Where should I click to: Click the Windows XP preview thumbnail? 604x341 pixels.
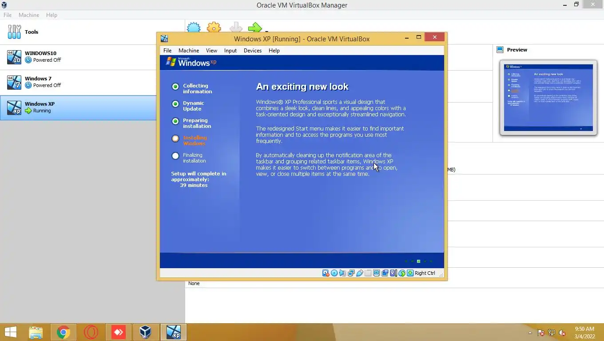[548, 97]
